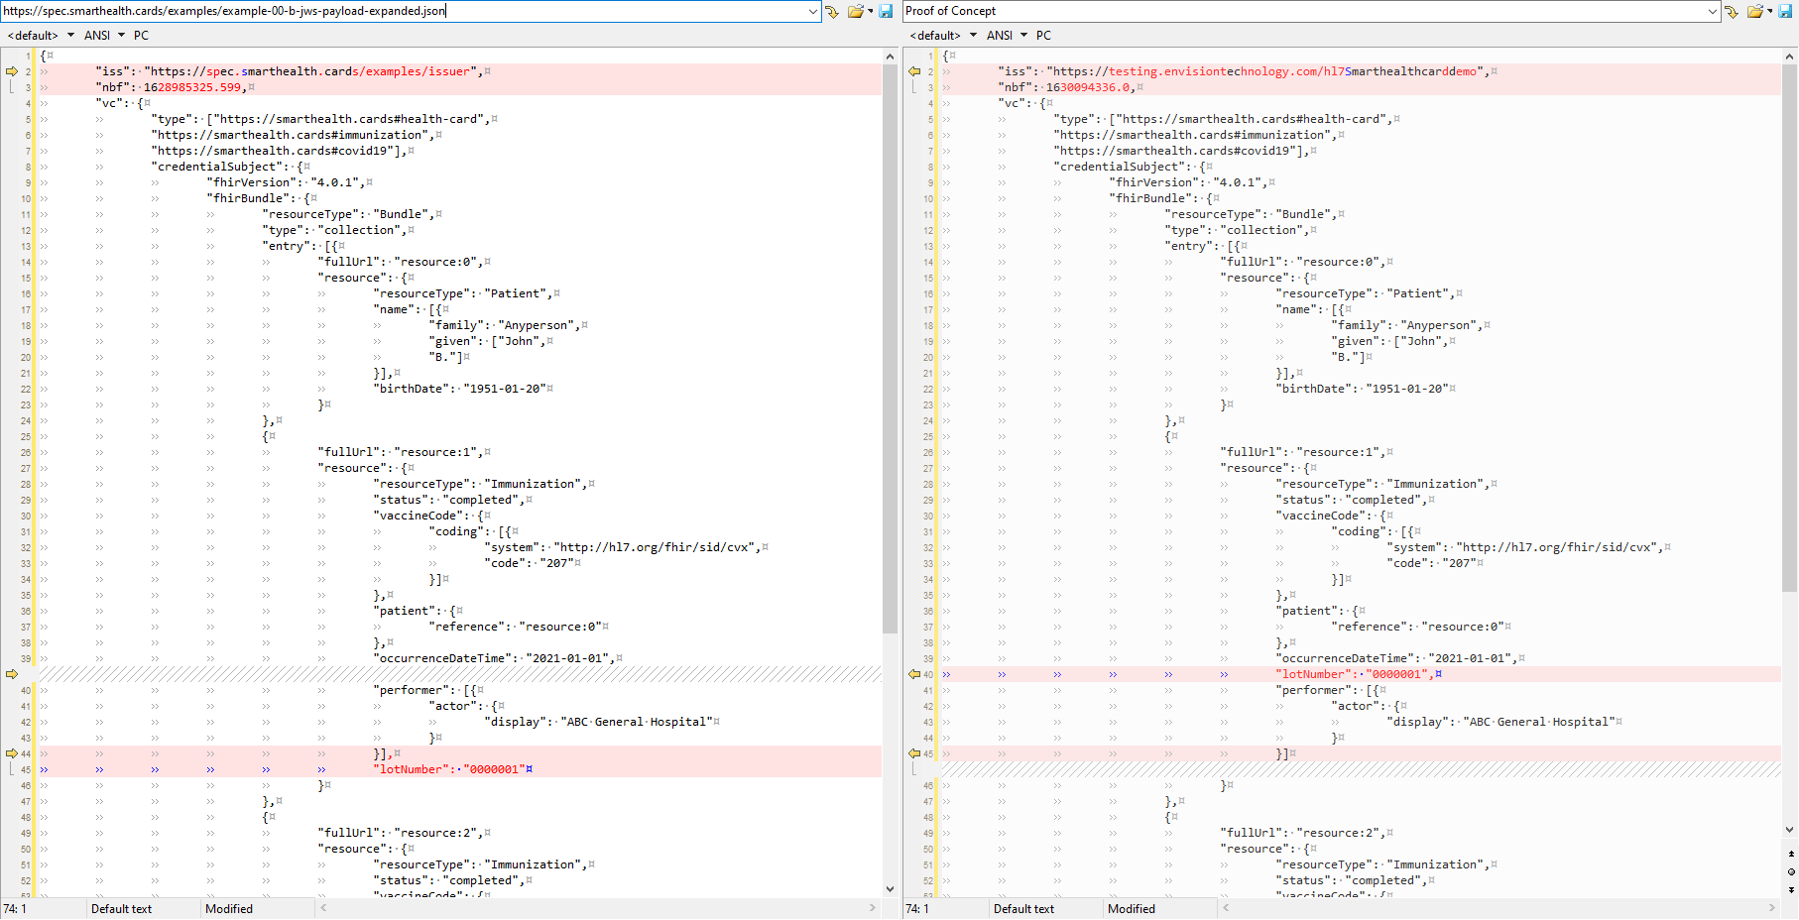Click left pane browse-for-file arrow icon
Screen dimensions: 1799x920
[831, 11]
